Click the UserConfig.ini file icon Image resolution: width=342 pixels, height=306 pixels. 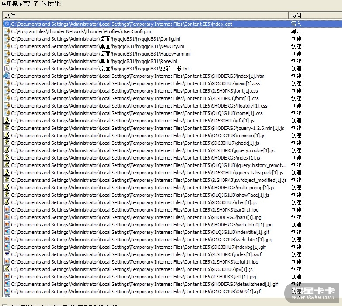(x=7, y=31)
